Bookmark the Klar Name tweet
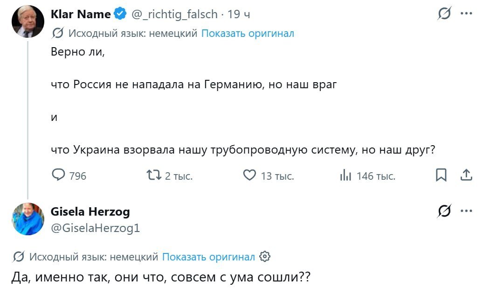 [441, 176]
